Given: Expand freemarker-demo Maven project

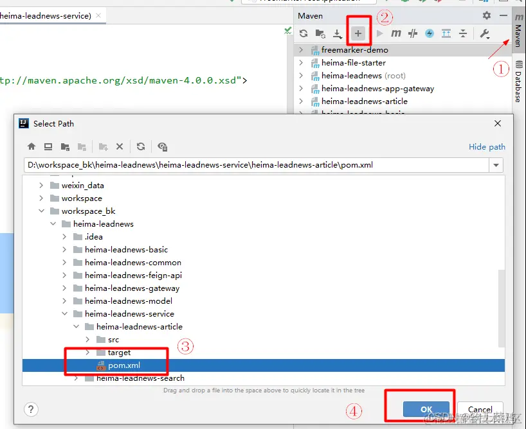Looking at the screenshot, I should click(x=301, y=50).
